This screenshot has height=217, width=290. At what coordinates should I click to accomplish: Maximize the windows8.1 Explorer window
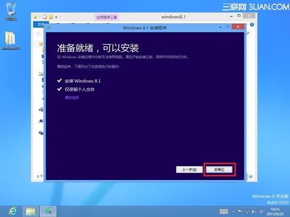239,16
